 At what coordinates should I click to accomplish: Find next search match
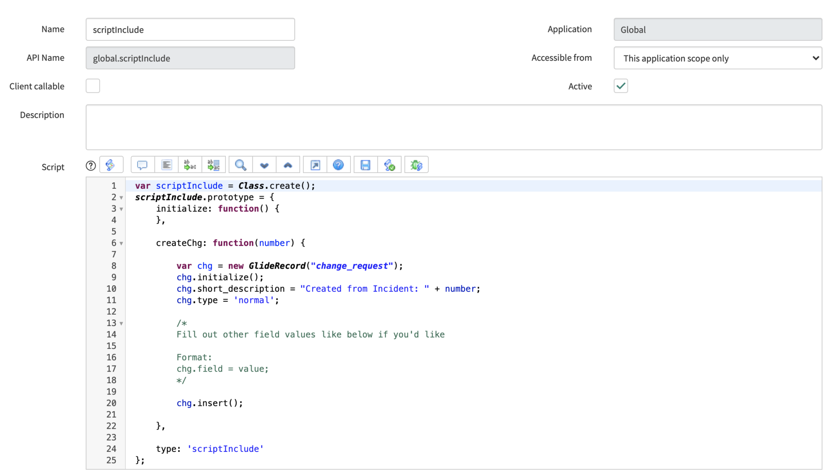point(264,165)
